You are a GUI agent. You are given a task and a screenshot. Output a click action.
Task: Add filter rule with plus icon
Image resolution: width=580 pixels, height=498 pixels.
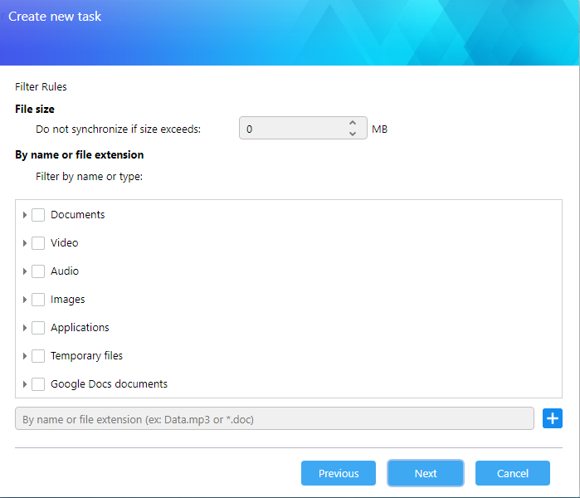[x=553, y=418]
